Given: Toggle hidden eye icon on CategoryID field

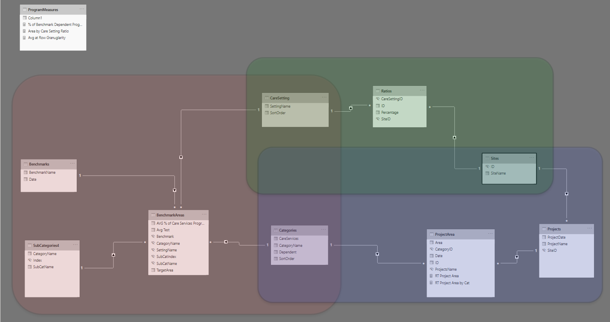Looking at the screenshot, I should point(431,249).
